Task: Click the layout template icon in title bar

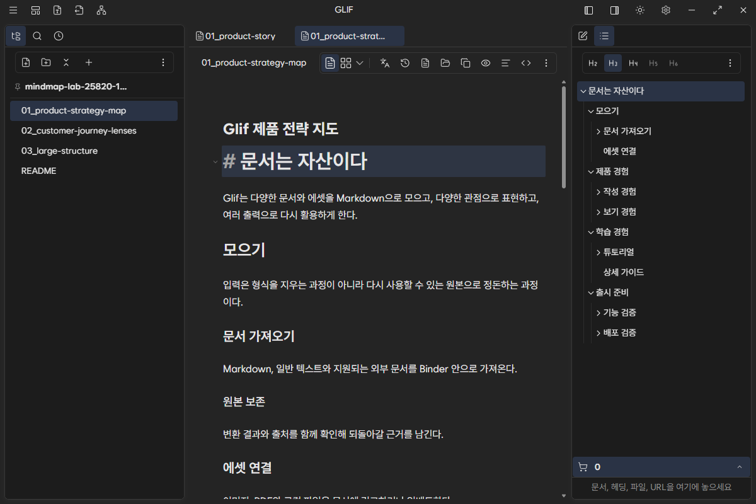Action: 36,10
